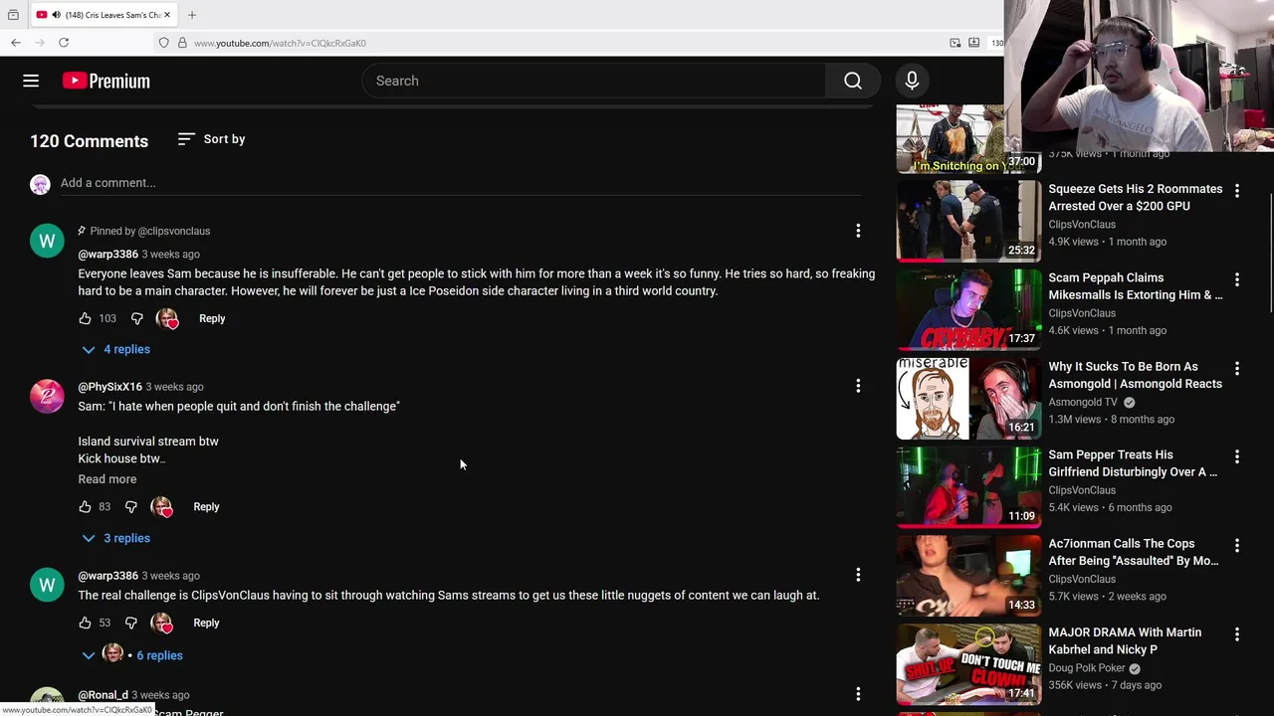The image size is (1274, 716).
Task: Open Squeeze Gets His 2 Roommates thumbnail
Action: click(x=968, y=220)
